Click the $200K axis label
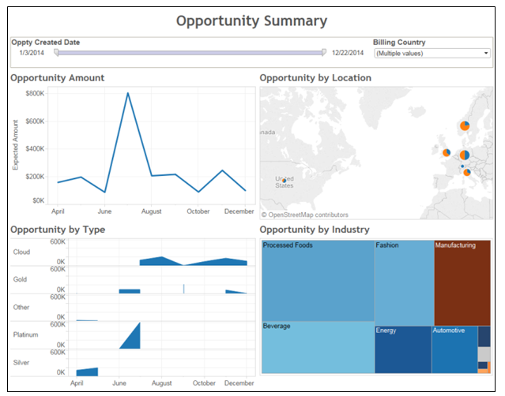The height and width of the screenshot is (396, 505). tap(35, 177)
